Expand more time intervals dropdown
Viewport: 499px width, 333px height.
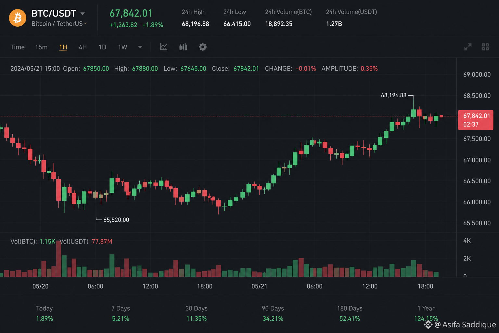click(x=140, y=47)
